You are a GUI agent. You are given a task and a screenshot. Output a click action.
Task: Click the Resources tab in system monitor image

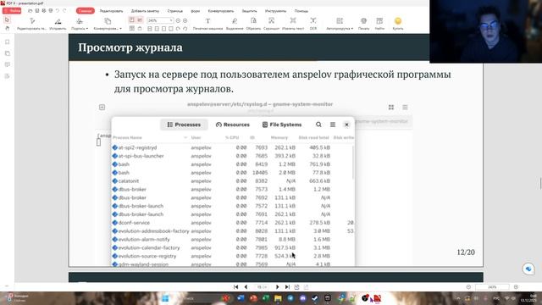[233, 125]
